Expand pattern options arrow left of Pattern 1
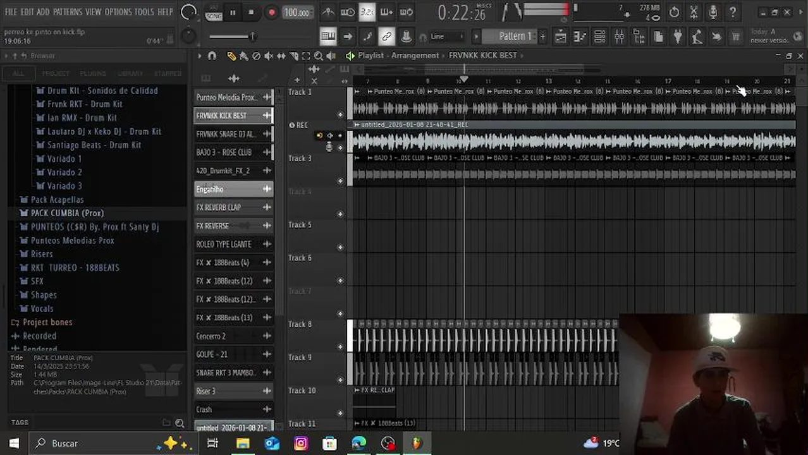 (x=477, y=36)
